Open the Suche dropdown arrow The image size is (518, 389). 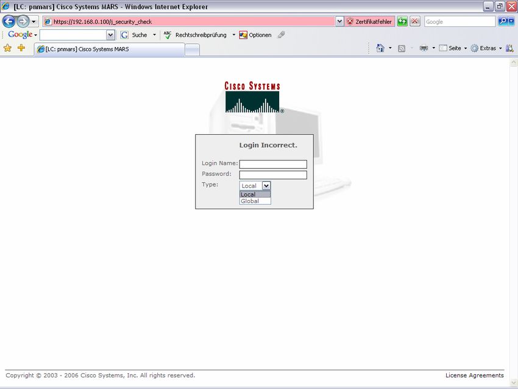(154, 35)
